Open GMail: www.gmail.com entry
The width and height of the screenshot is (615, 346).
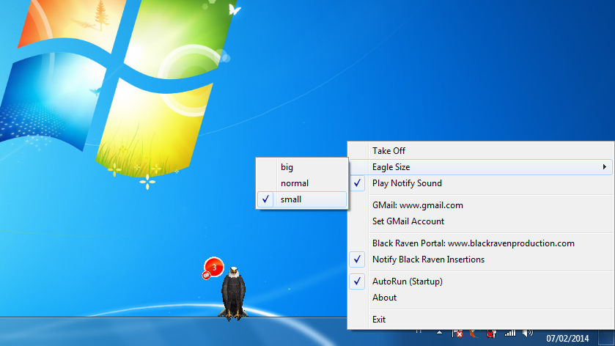(x=480, y=205)
